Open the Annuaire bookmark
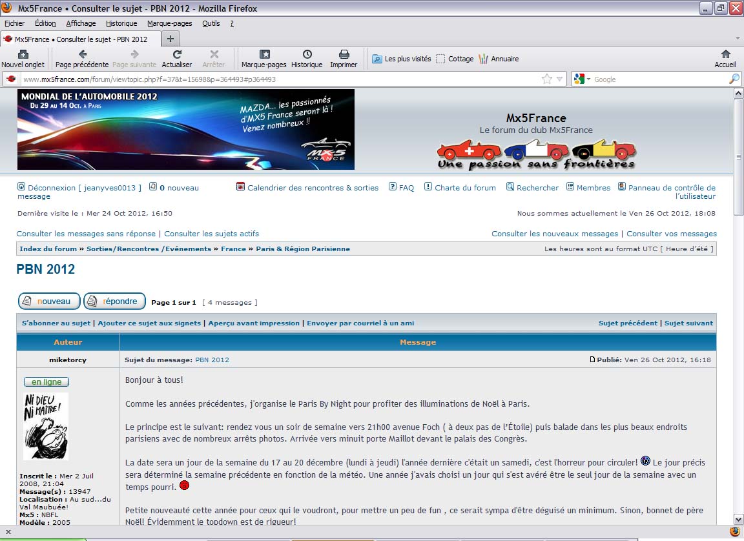The width and height of the screenshot is (744, 541). pos(499,59)
